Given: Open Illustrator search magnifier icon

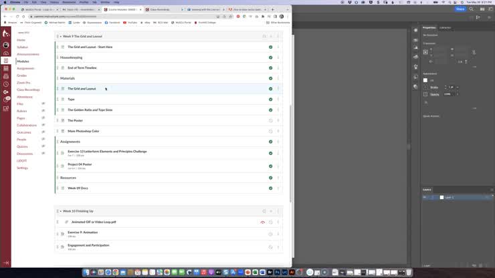Looking at the screenshot, I should (x=472, y=9).
